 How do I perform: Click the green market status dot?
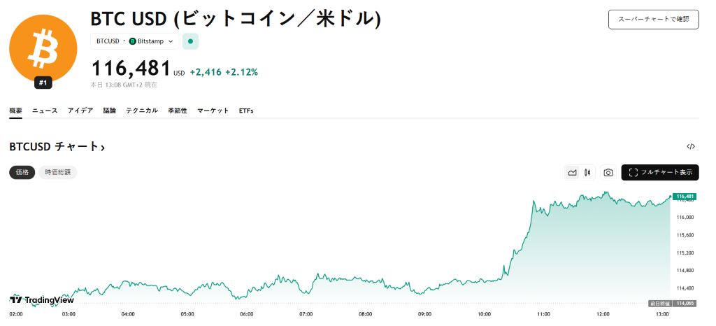point(190,41)
